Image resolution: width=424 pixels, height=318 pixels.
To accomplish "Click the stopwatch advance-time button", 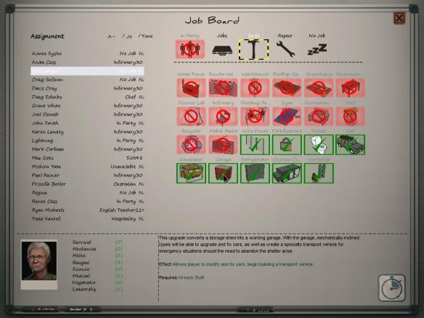I will (x=392, y=288).
